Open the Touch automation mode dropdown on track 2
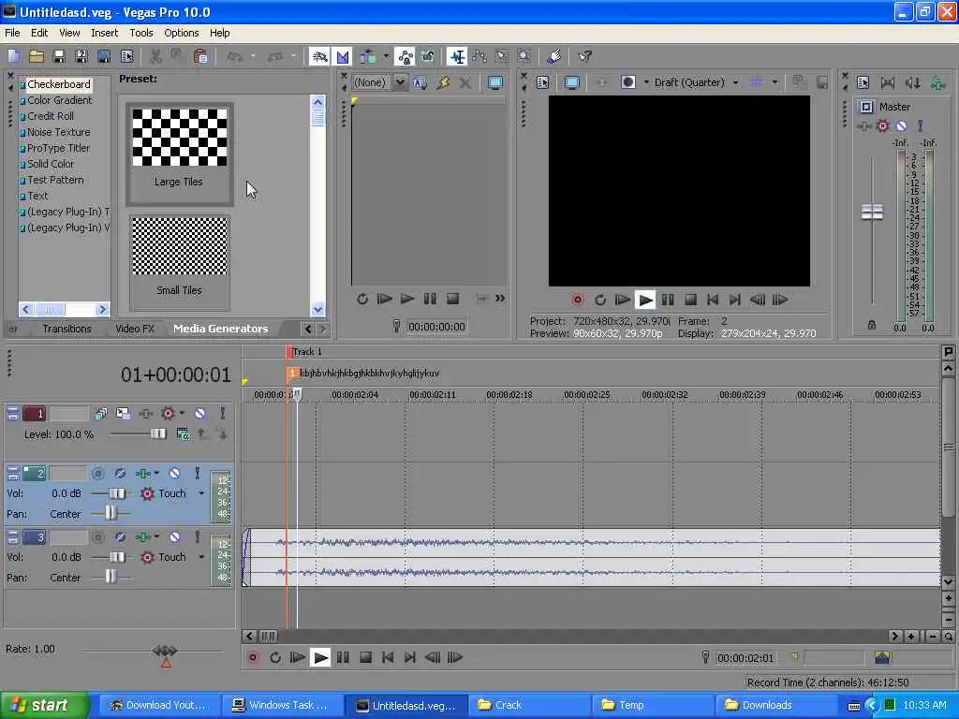959x719 pixels. click(201, 493)
